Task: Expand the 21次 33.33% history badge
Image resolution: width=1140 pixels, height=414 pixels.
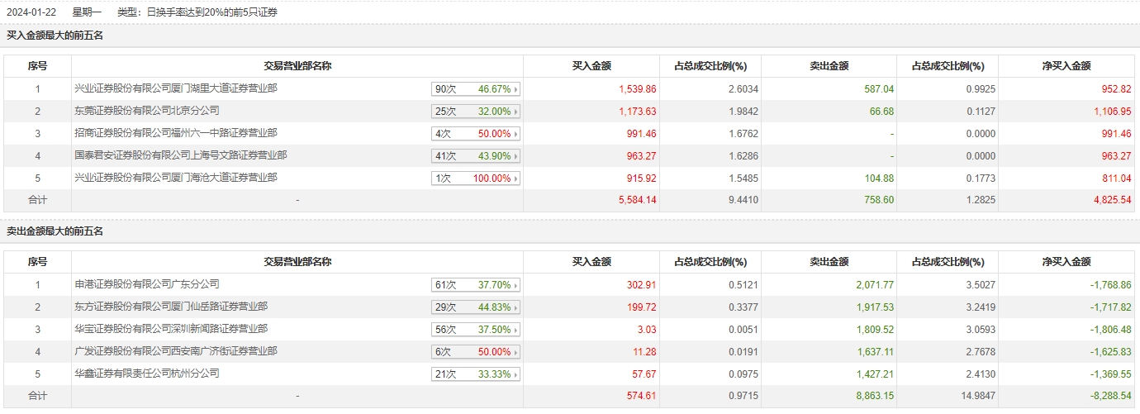Action: click(x=516, y=374)
